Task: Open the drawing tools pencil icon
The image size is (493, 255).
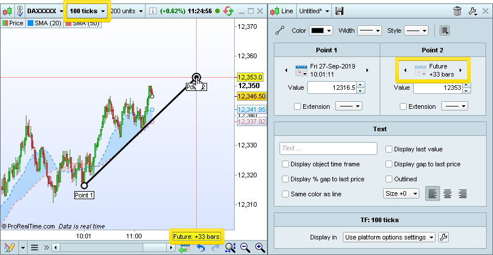Action: click(10, 248)
